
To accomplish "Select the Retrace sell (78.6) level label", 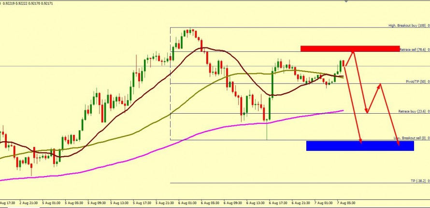I will tap(413, 49).
